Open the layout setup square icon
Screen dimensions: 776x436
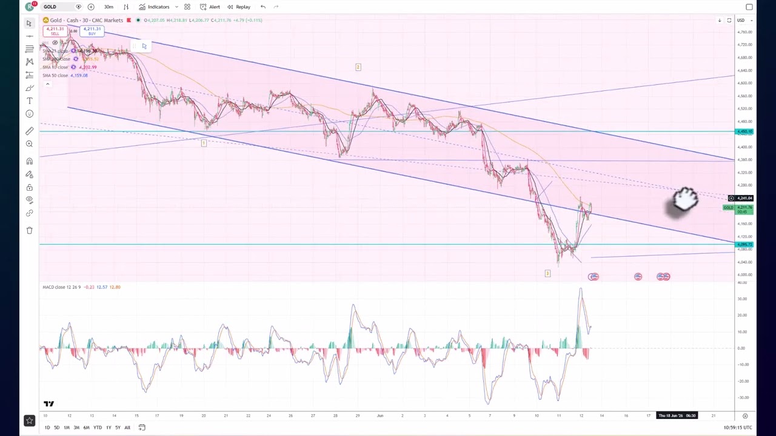[x=749, y=7]
